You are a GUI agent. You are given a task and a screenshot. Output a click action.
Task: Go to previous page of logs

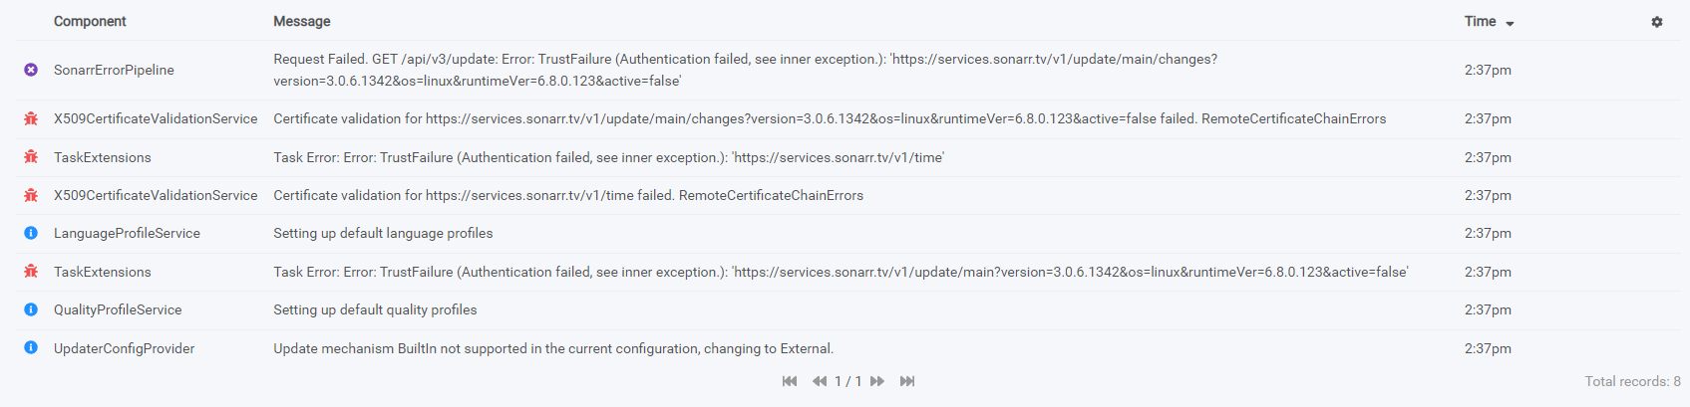820,381
